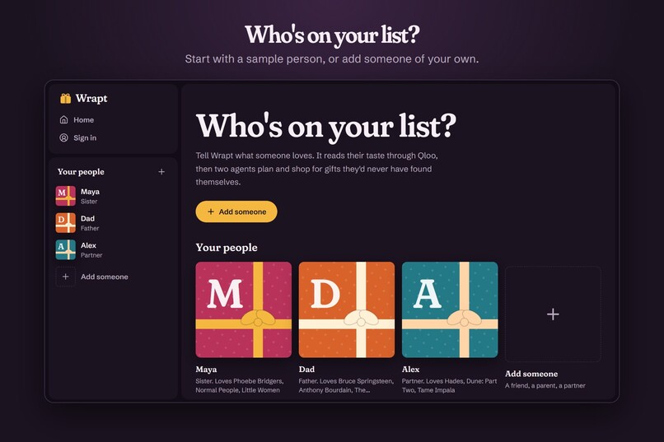Click the Dad name under the orange card

point(306,370)
